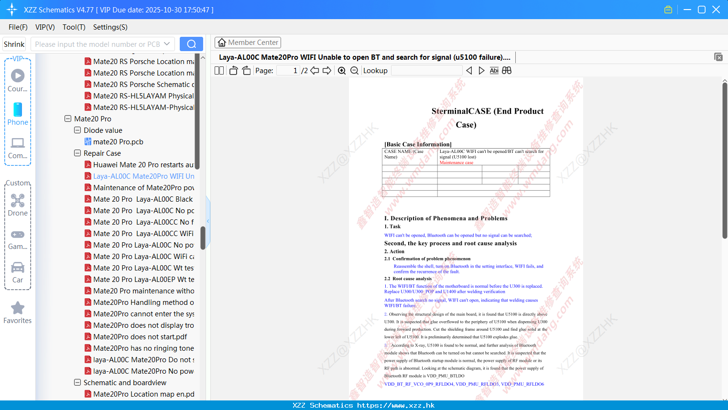Open Mate20Pro does not start.pdf
This screenshot has height=410, width=728.
point(136,336)
